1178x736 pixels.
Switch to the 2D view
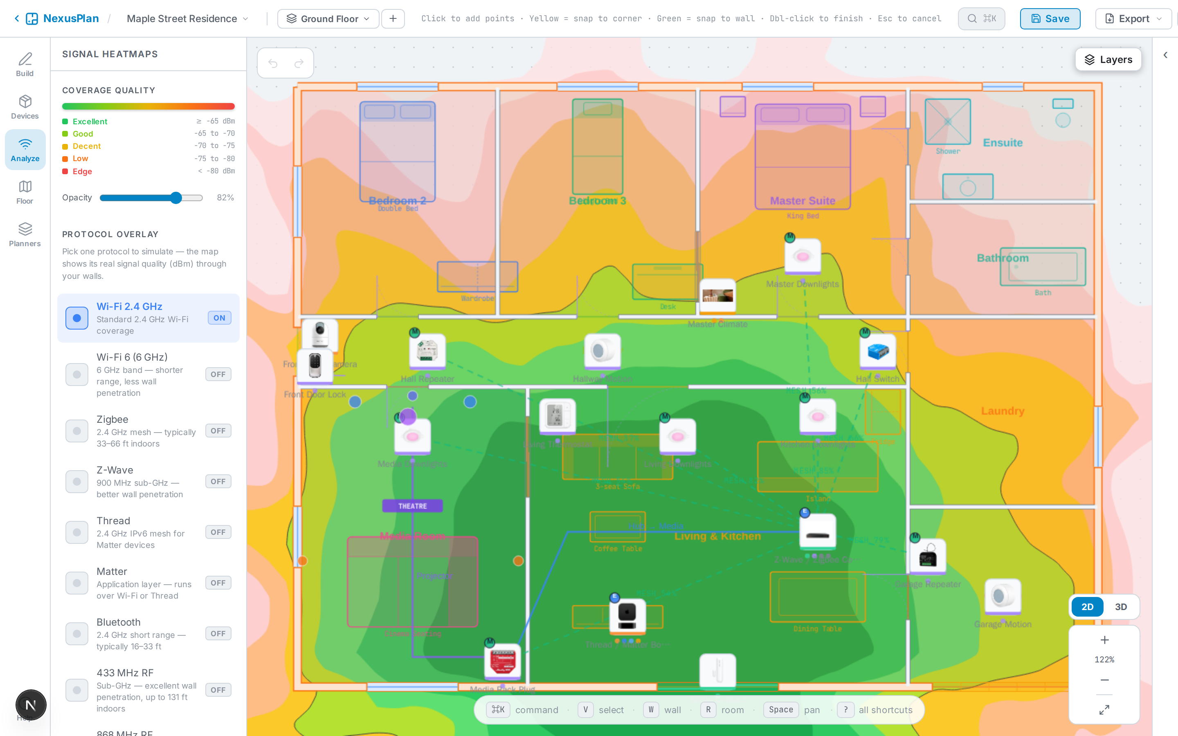[x=1088, y=607]
